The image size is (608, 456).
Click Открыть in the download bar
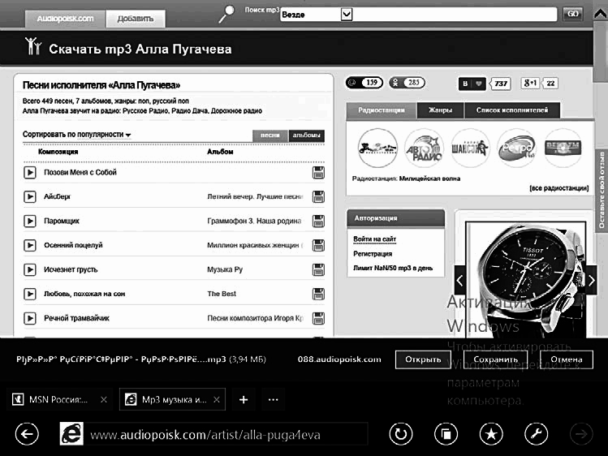[x=423, y=359]
